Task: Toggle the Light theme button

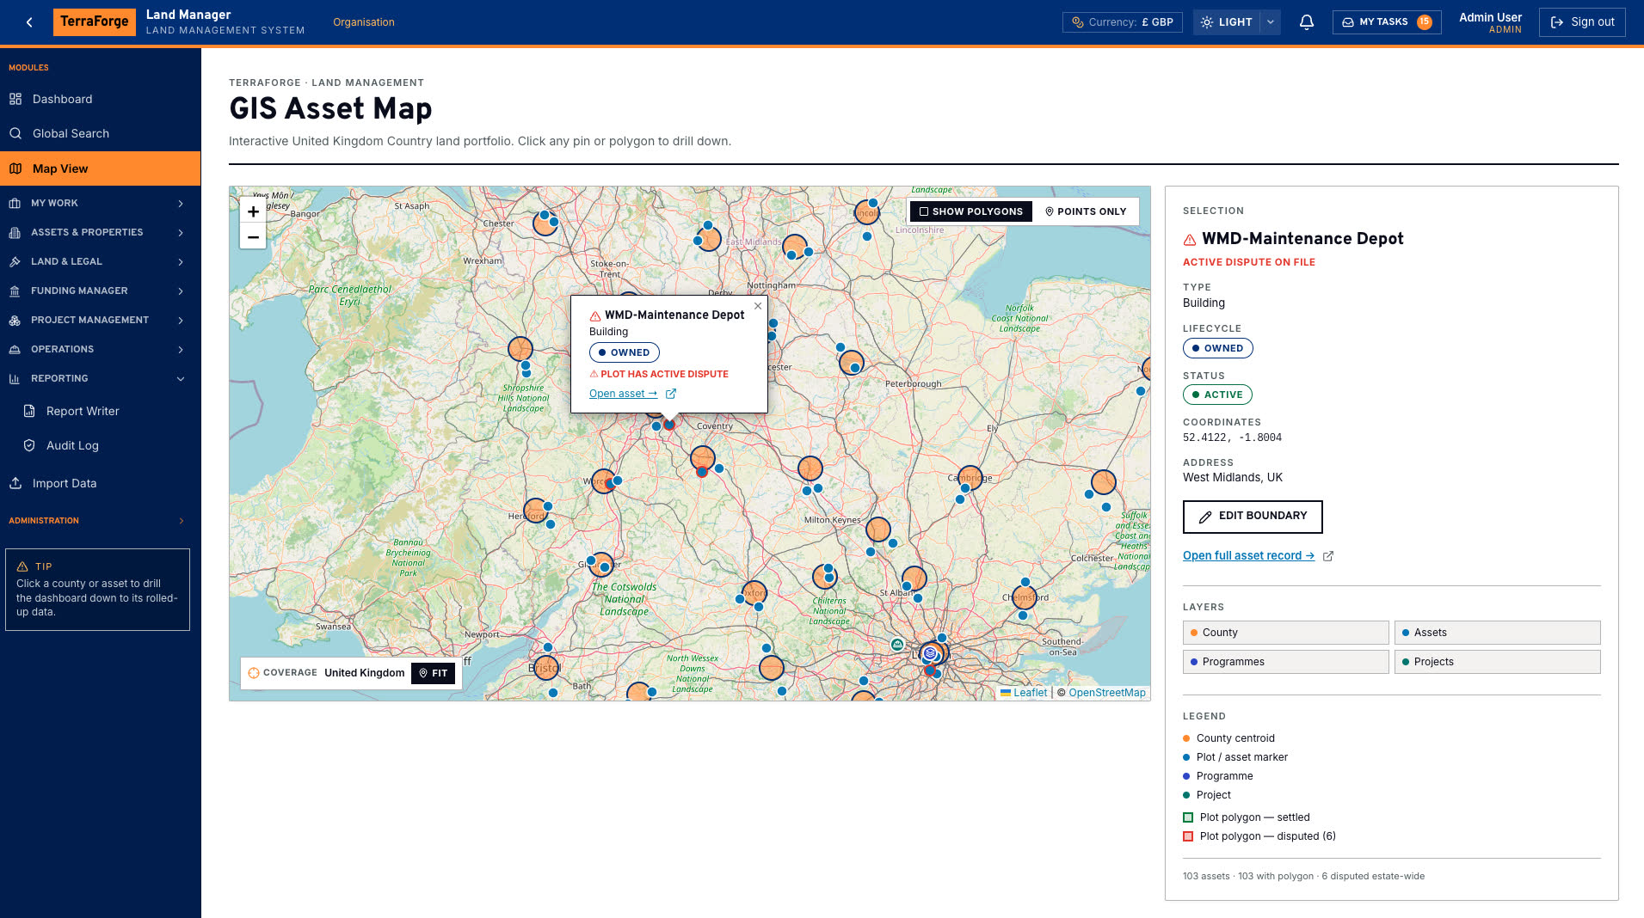Action: point(1227,22)
